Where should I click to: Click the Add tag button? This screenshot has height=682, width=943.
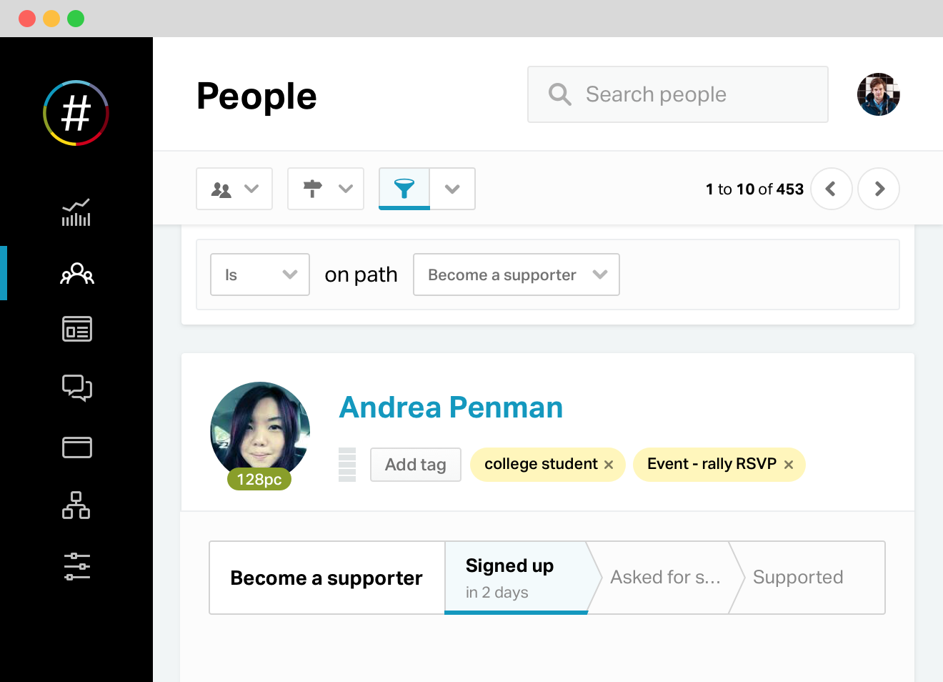point(416,465)
